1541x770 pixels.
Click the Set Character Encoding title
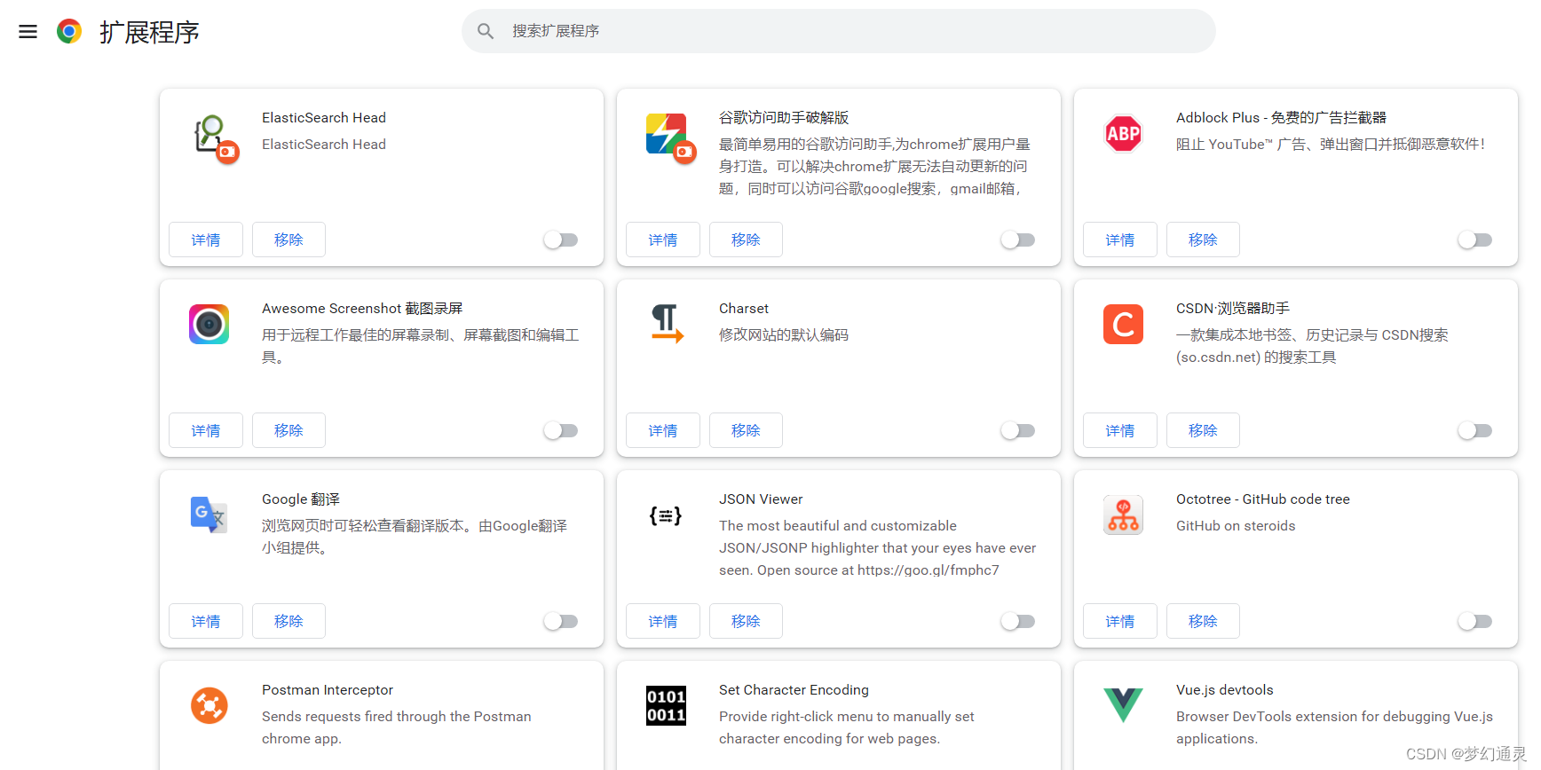[x=794, y=690]
